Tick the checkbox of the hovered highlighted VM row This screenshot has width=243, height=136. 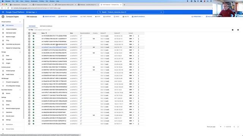coord(29,47)
